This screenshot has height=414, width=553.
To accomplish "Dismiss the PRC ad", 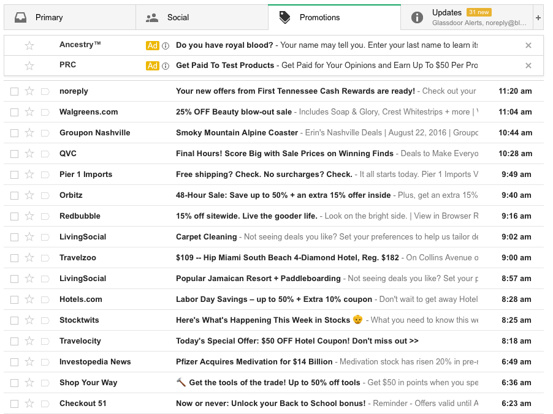I will click(x=528, y=66).
